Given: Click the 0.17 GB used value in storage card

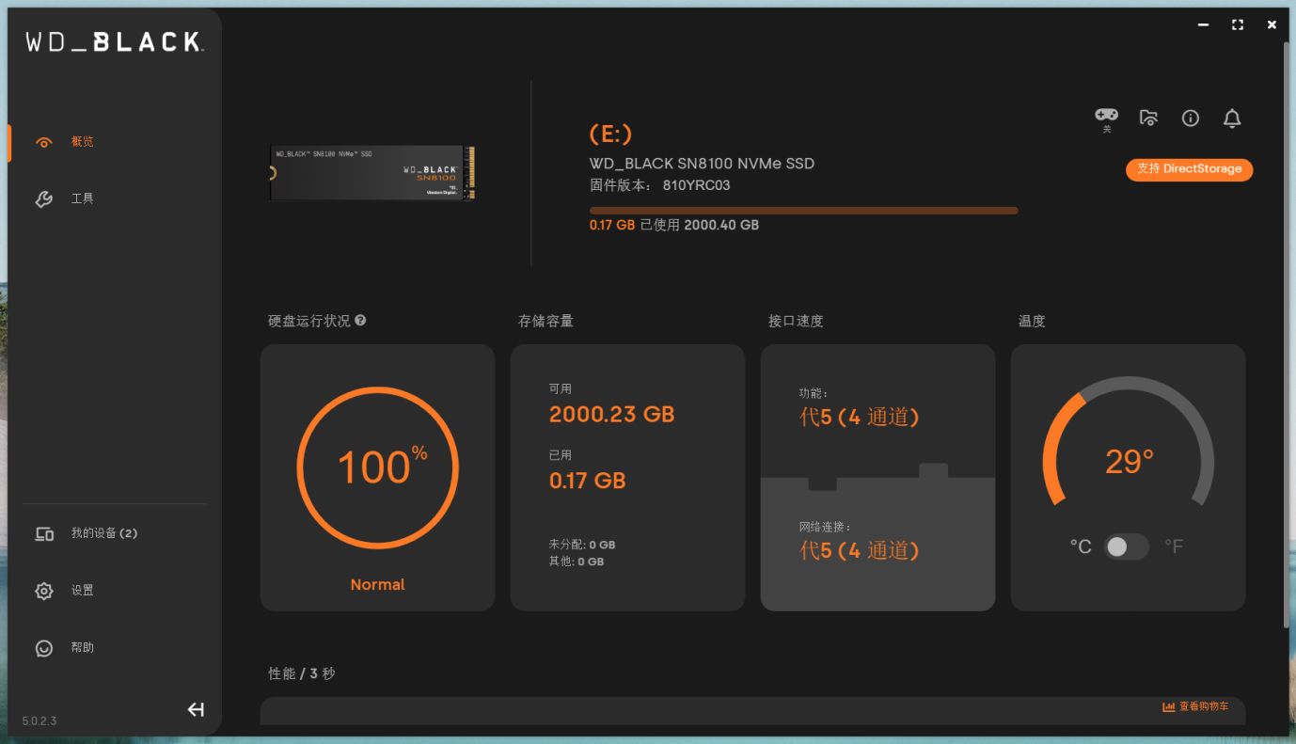Looking at the screenshot, I should point(587,481).
